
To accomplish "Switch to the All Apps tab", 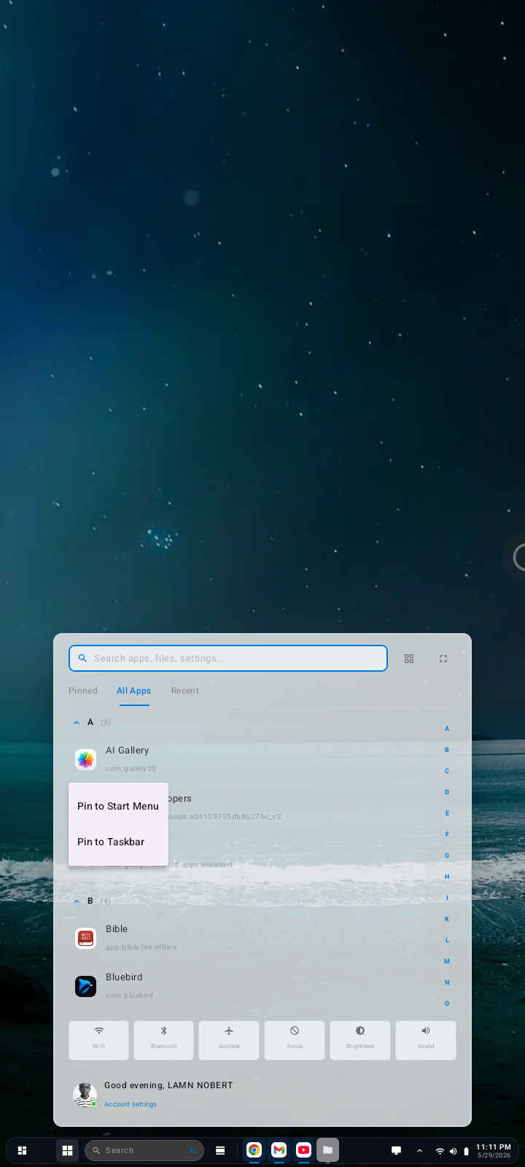I will click(x=134, y=691).
